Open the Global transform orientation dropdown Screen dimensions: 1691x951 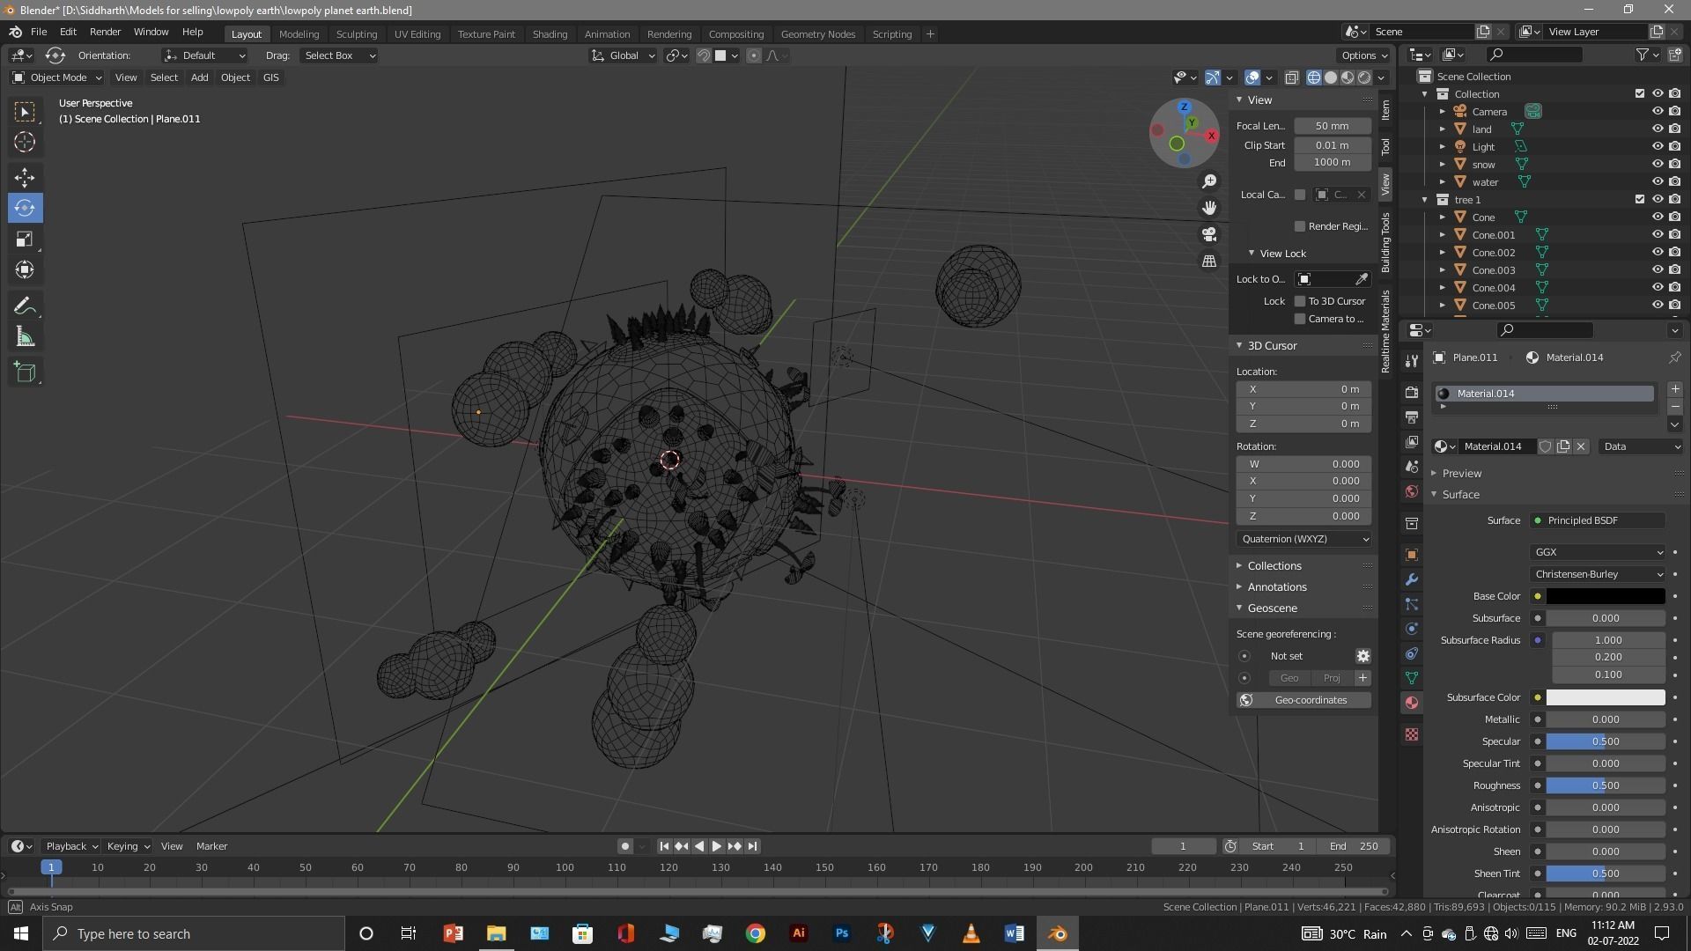pos(624,55)
